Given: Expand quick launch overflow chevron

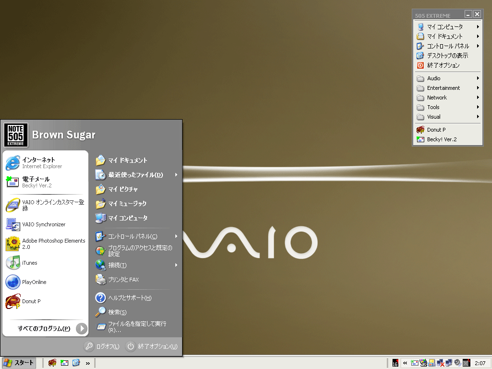Looking at the screenshot, I should pyautogui.click(x=88, y=363).
